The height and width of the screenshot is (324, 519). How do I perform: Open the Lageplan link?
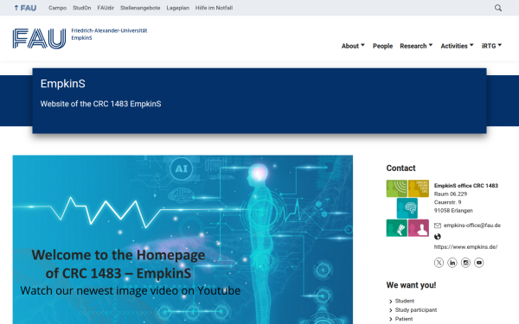point(177,8)
